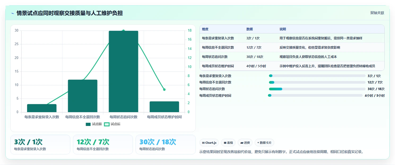Click the lightning icon beside the panel title

coord(12,13)
